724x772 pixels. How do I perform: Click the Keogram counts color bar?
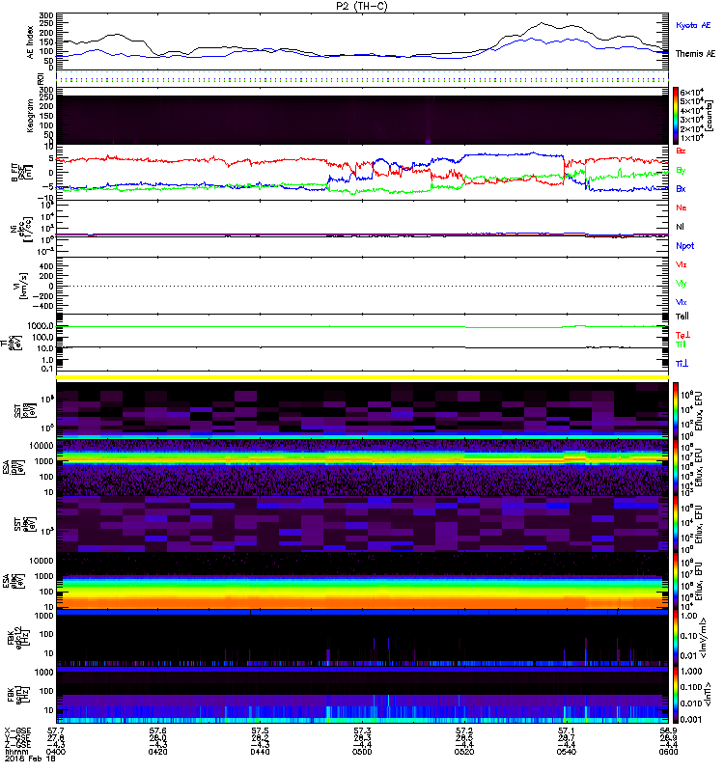(678, 115)
